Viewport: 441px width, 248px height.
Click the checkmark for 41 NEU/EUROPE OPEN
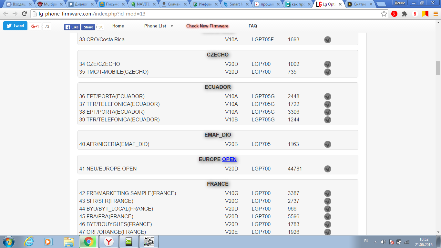(328, 169)
